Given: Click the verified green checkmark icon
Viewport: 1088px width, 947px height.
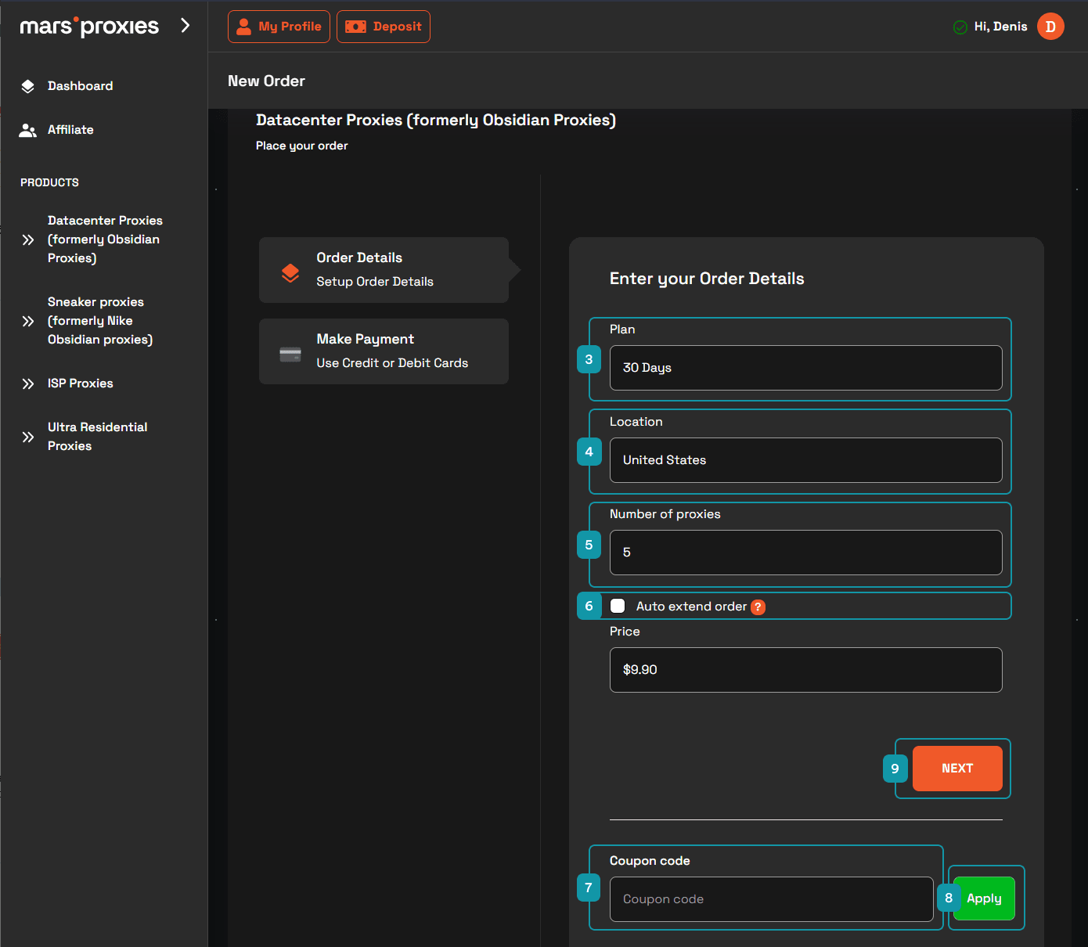Looking at the screenshot, I should click(960, 27).
